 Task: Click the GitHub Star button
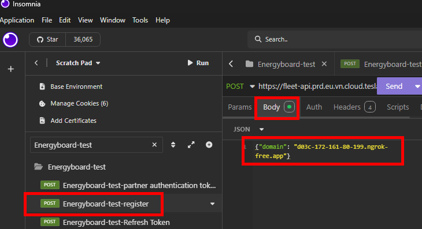[47, 39]
